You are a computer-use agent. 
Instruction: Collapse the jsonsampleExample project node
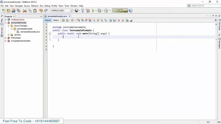click(x=6, y=23)
